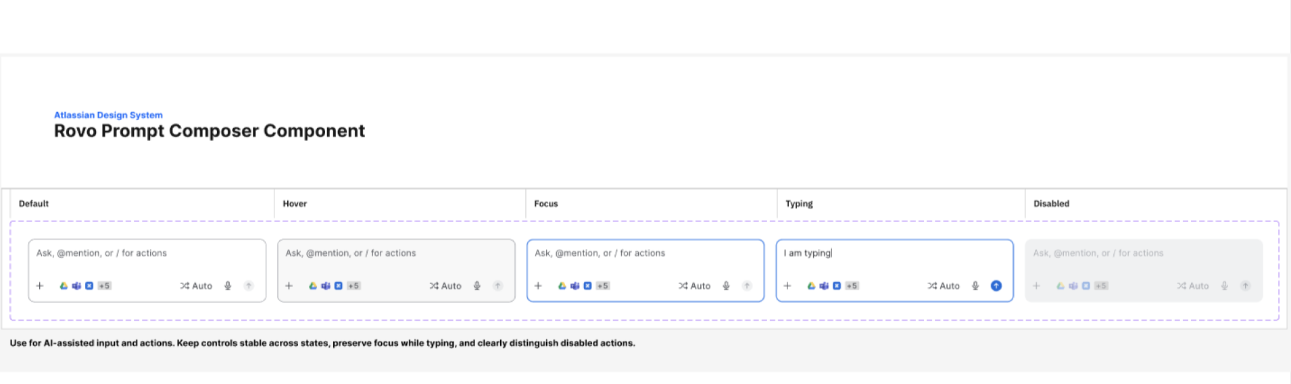Click the microphone icon in the Default composer
The height and width of the screenshot is (384, 1291).
[228, 286]
